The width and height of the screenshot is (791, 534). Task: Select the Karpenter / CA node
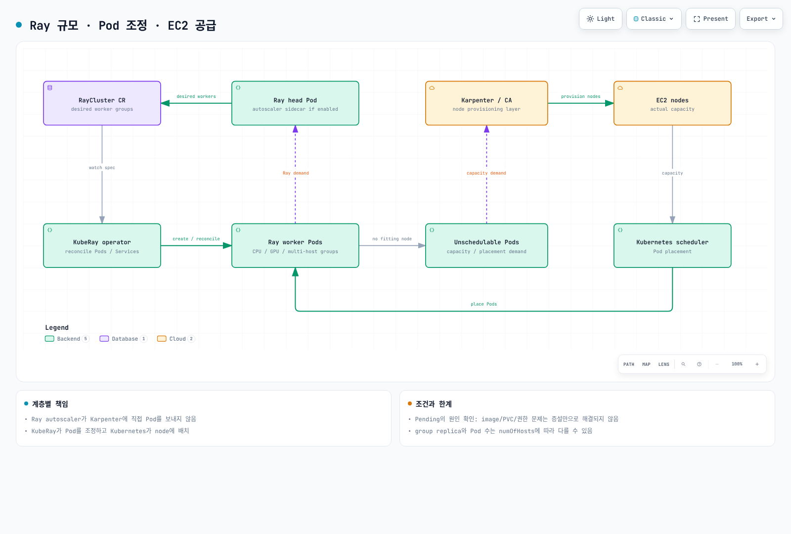point(486,103)
